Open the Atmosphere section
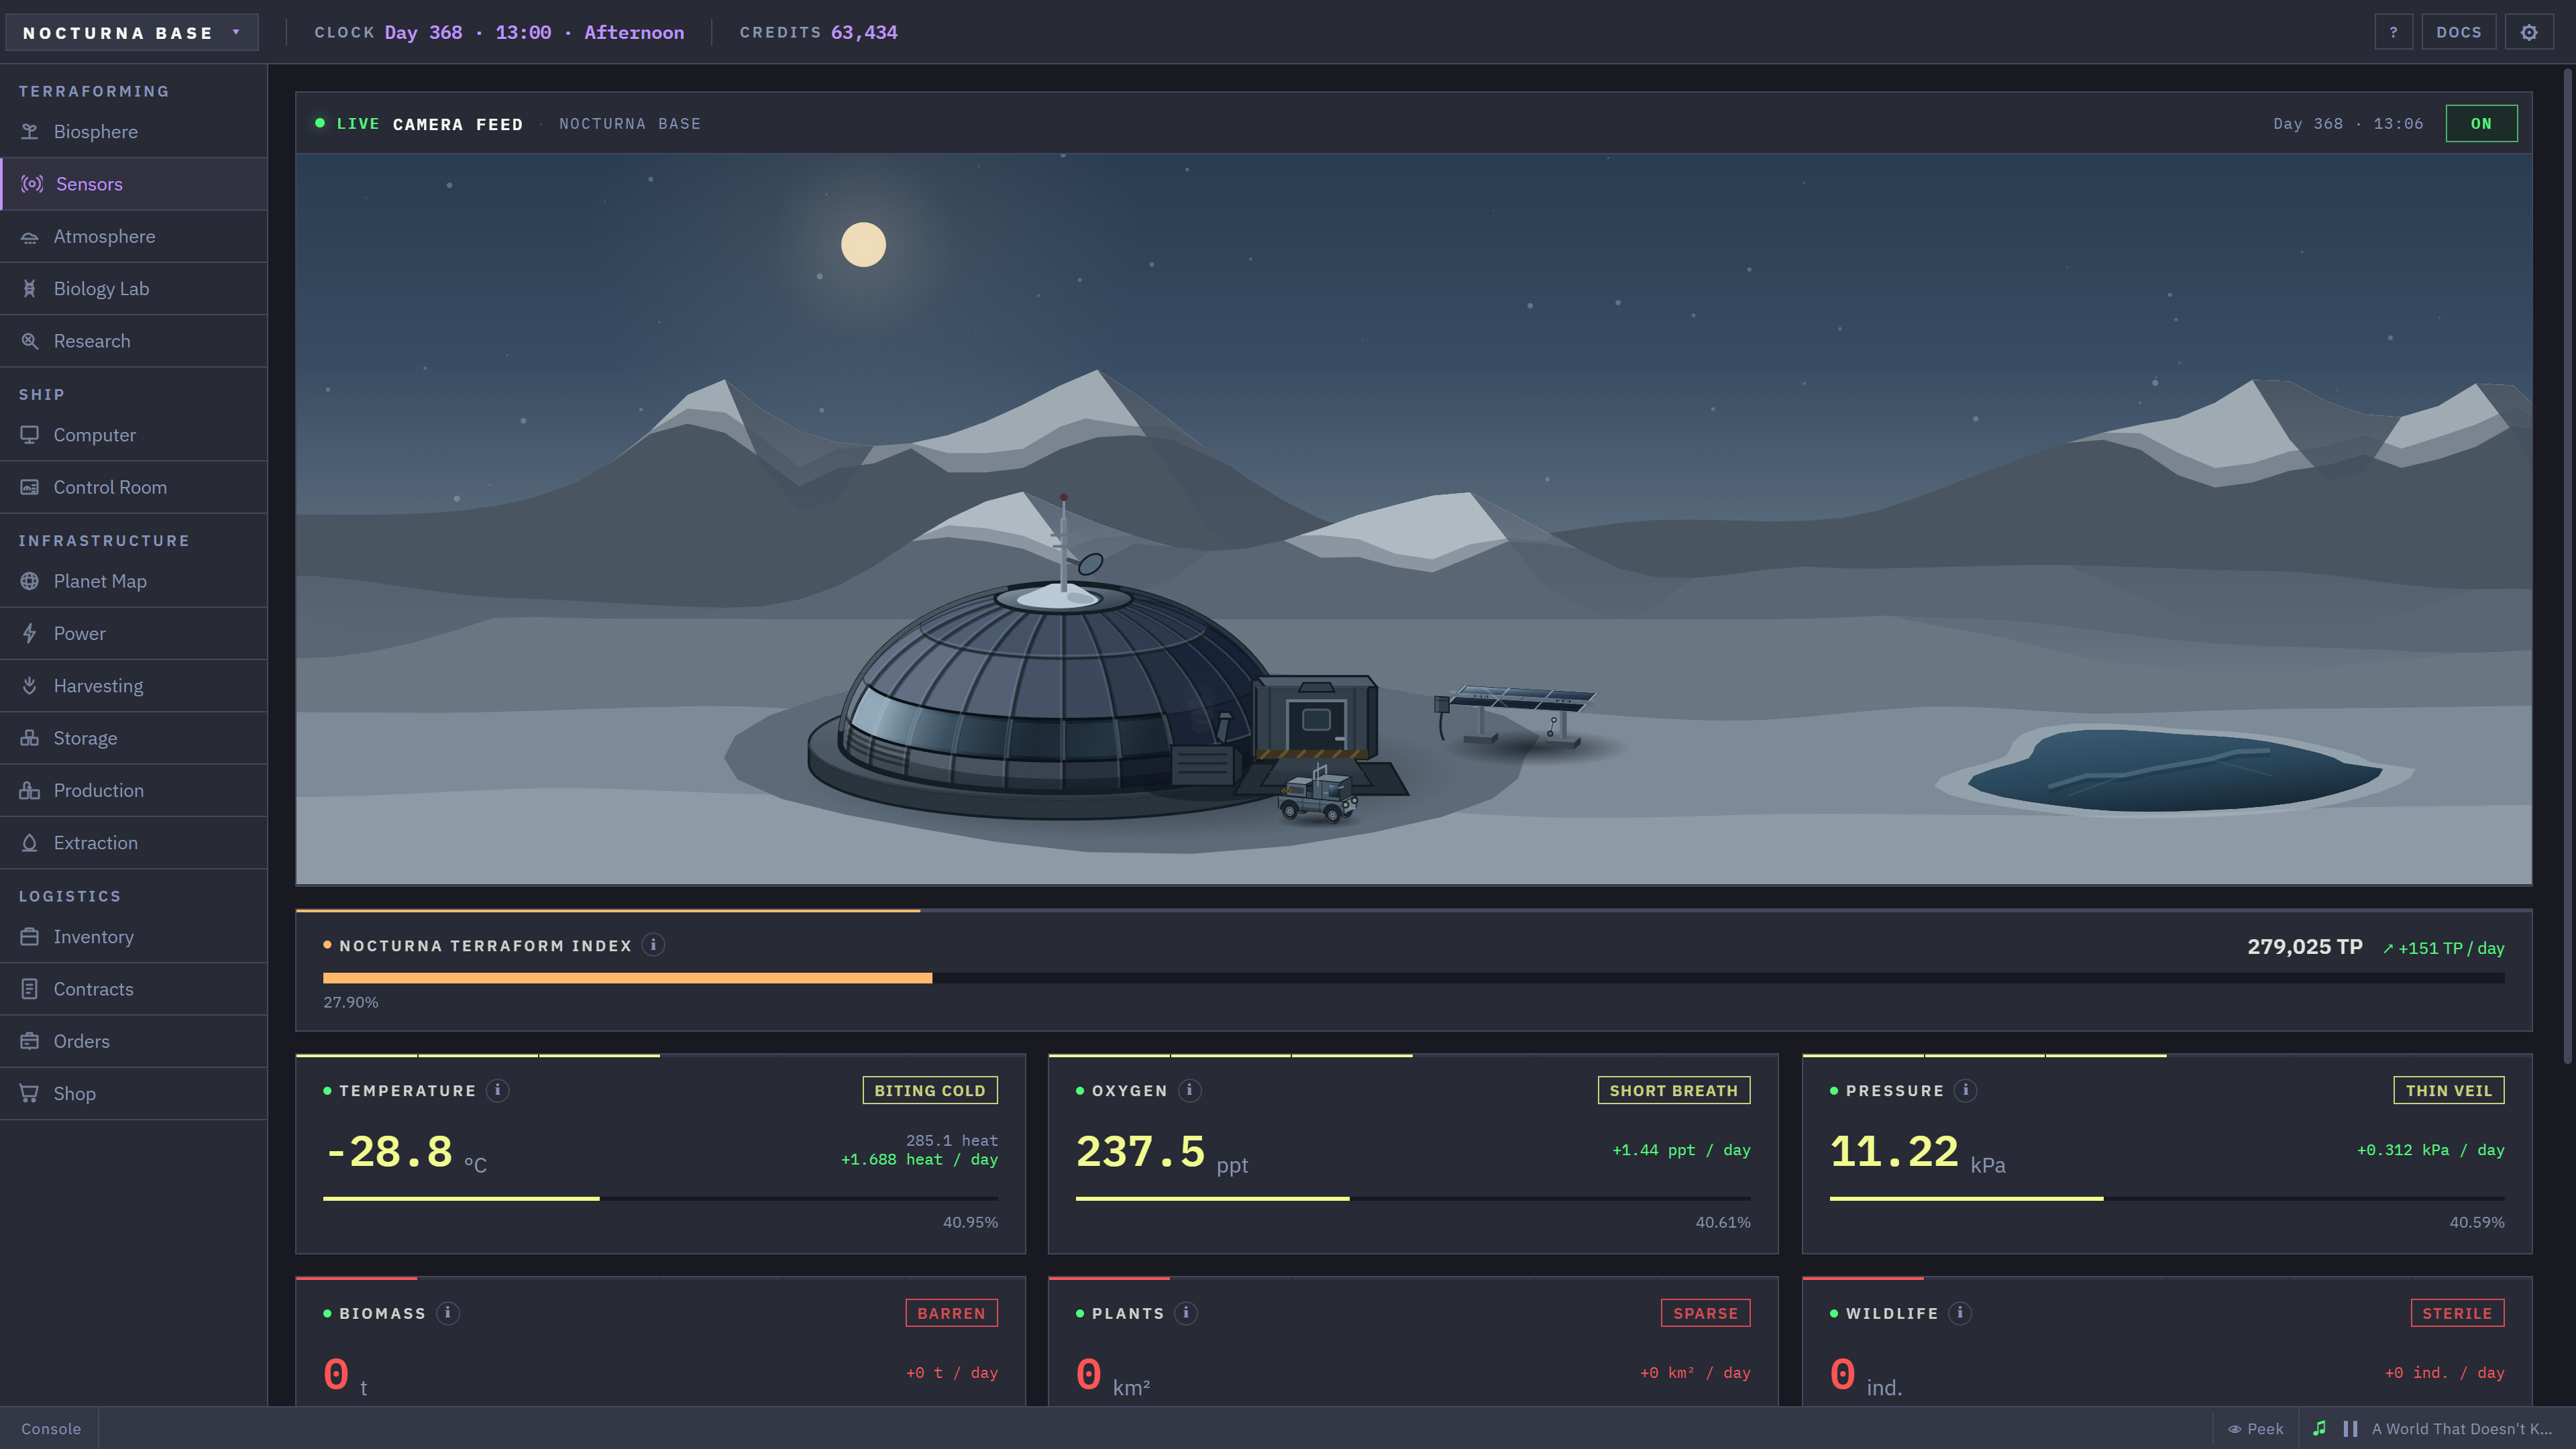2576x1449 pixels. pyautogui.click(x=134, y=237)
